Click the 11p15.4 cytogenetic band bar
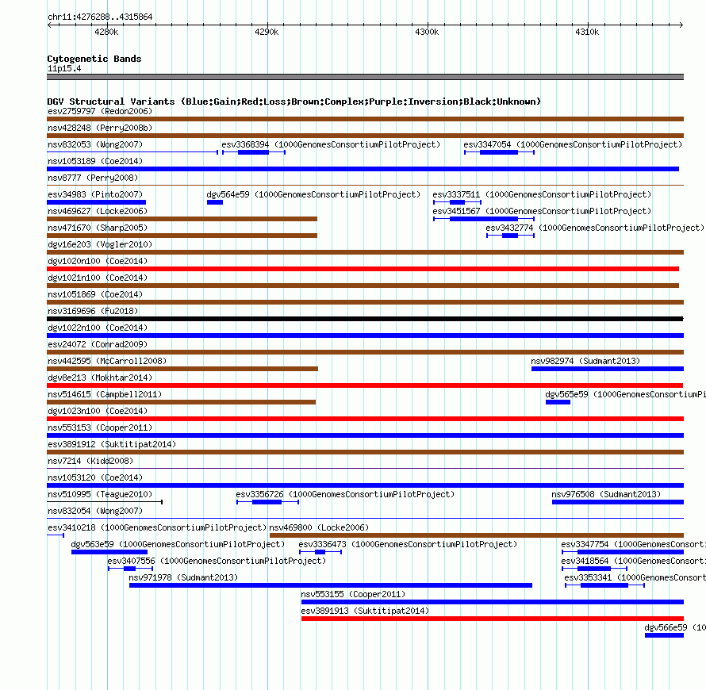Screen dimensions: 706x690 (x=365, y=77)
